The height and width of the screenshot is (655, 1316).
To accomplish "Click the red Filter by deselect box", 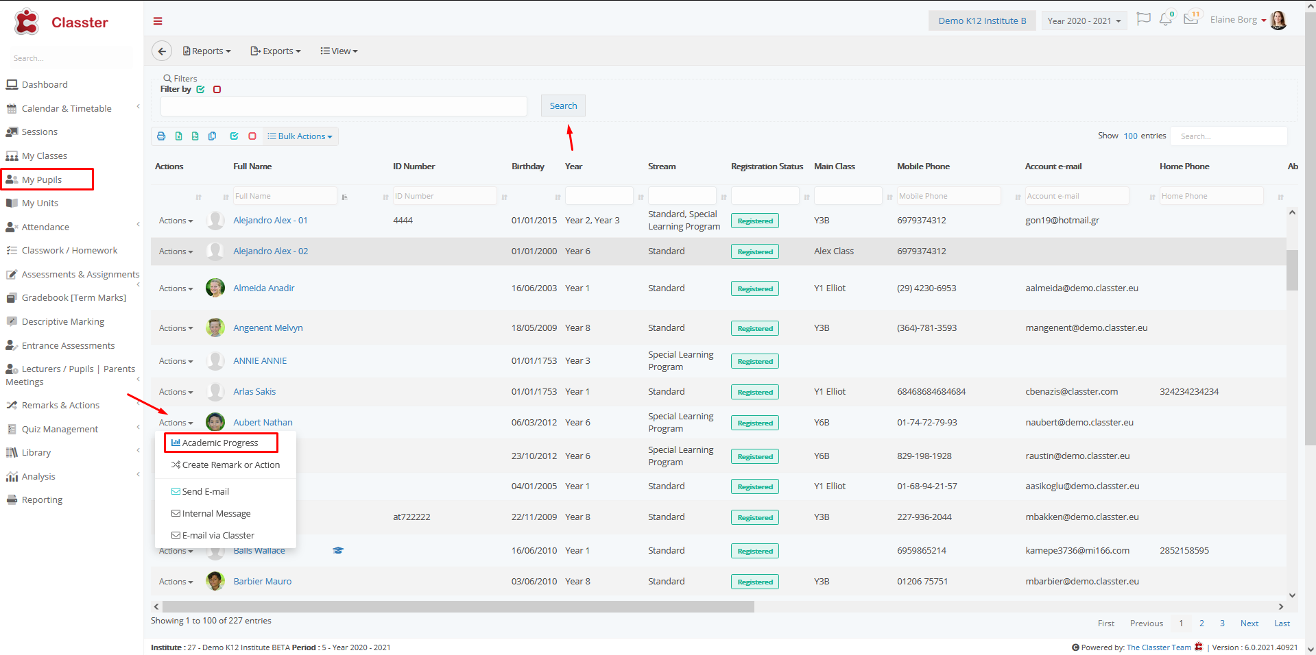I will point(217,89).
